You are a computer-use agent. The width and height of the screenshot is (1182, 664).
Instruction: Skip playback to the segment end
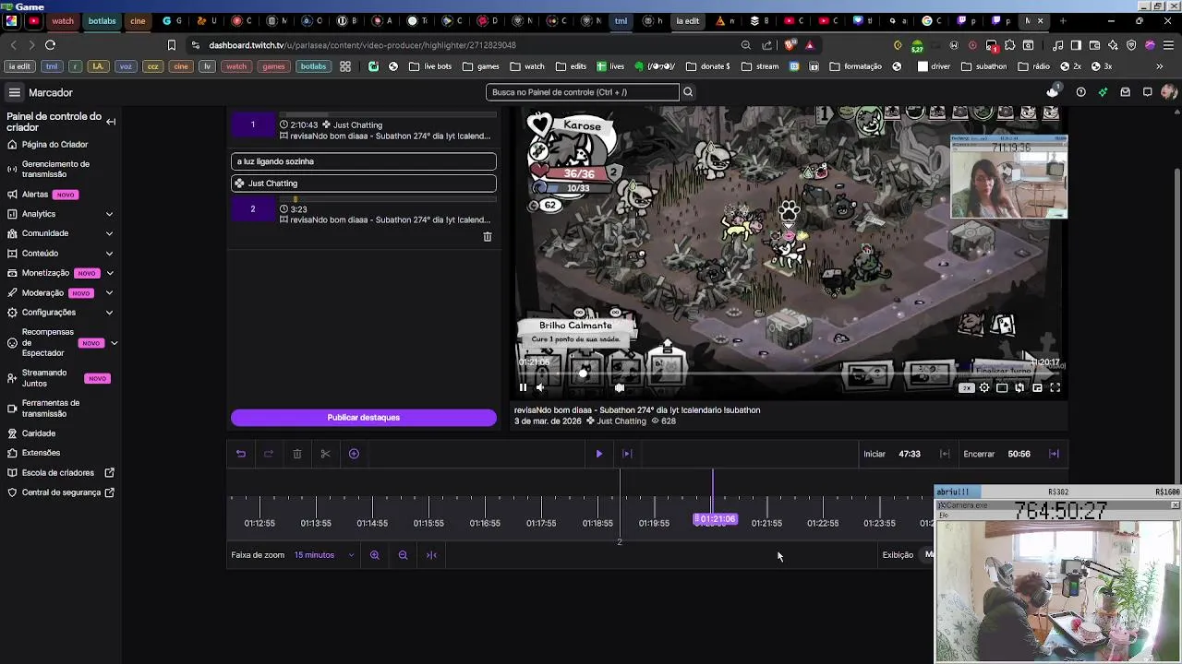(627, 454)
